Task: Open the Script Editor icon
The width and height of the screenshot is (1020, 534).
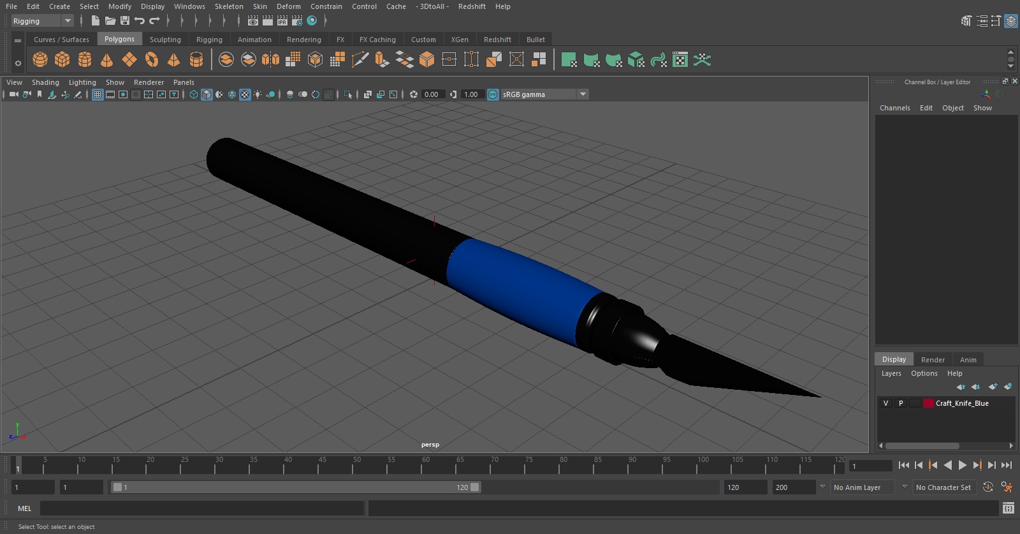Action: pos(1008,508)
